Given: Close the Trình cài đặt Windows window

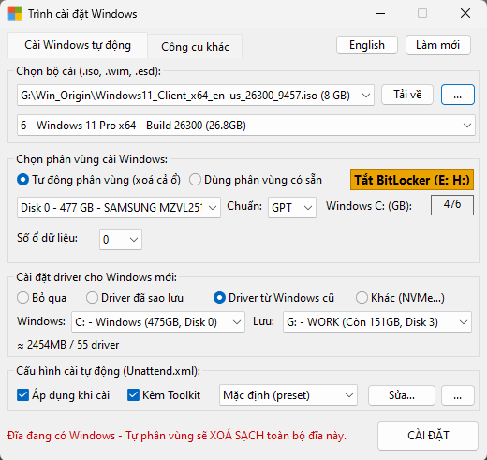Looking at the screenshot, I should point(465,13).
